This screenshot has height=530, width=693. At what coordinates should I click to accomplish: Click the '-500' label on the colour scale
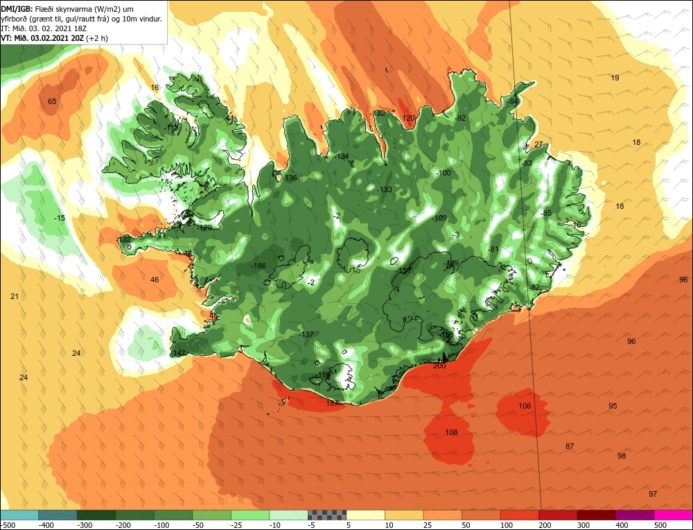(x=8, y=525)
